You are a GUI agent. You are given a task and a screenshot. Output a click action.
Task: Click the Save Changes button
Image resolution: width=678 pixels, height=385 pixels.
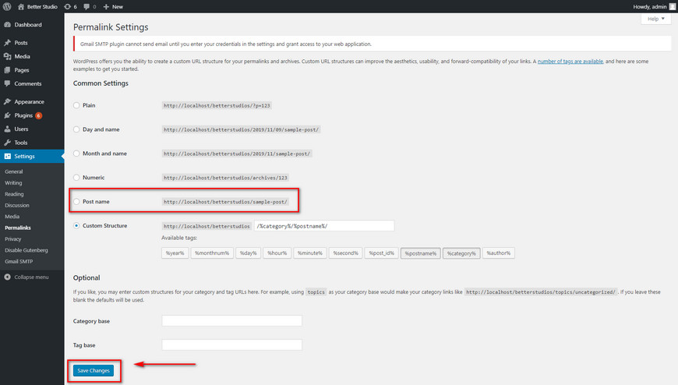(94, 370)
